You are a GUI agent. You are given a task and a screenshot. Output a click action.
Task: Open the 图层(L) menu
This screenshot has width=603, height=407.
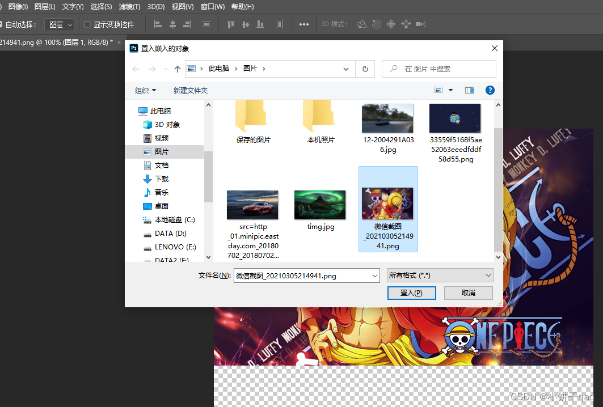pos(45,7)
